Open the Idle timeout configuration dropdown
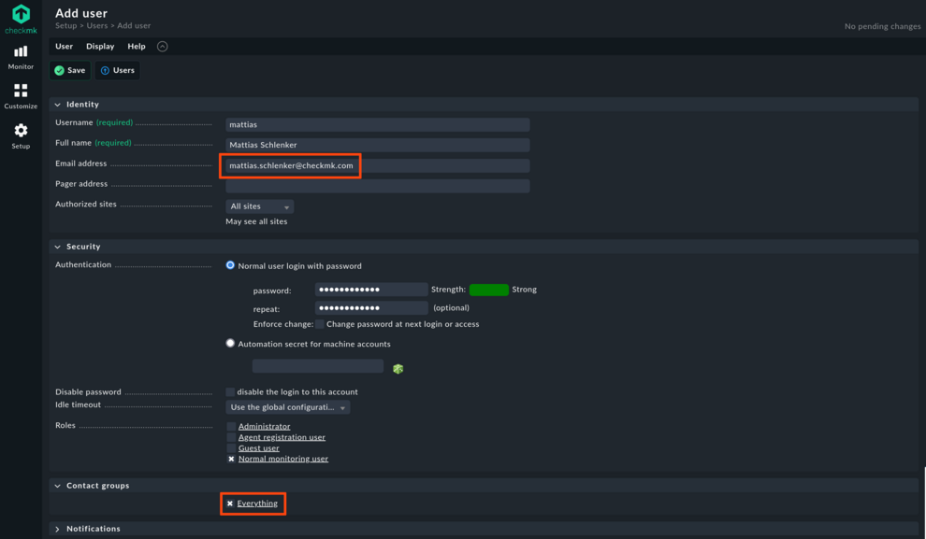Image resolution: width=926 pixels, height=539 pixels. (287, 406)
